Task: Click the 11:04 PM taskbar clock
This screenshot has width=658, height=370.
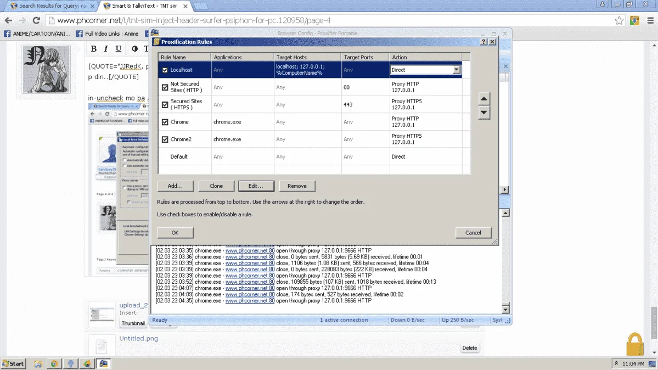Action: click(x=633, y=364)
